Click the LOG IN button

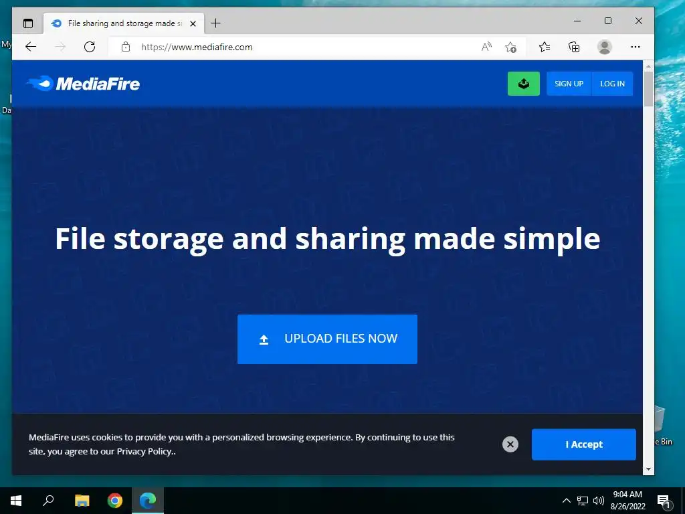click(x=612, y=84)
